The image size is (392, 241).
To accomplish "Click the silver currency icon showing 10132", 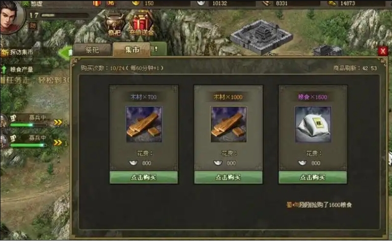I will (201, 3).
